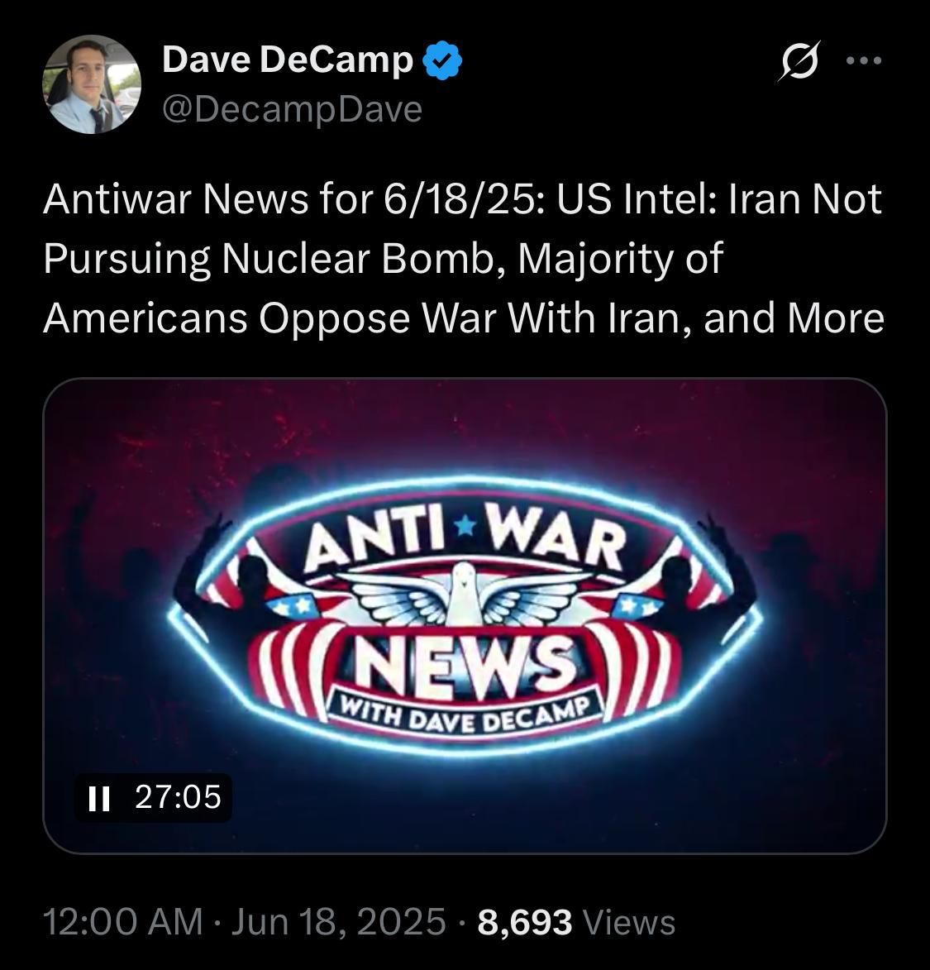Open the Grok explain-post icon
930x970 pixels.
799,60
